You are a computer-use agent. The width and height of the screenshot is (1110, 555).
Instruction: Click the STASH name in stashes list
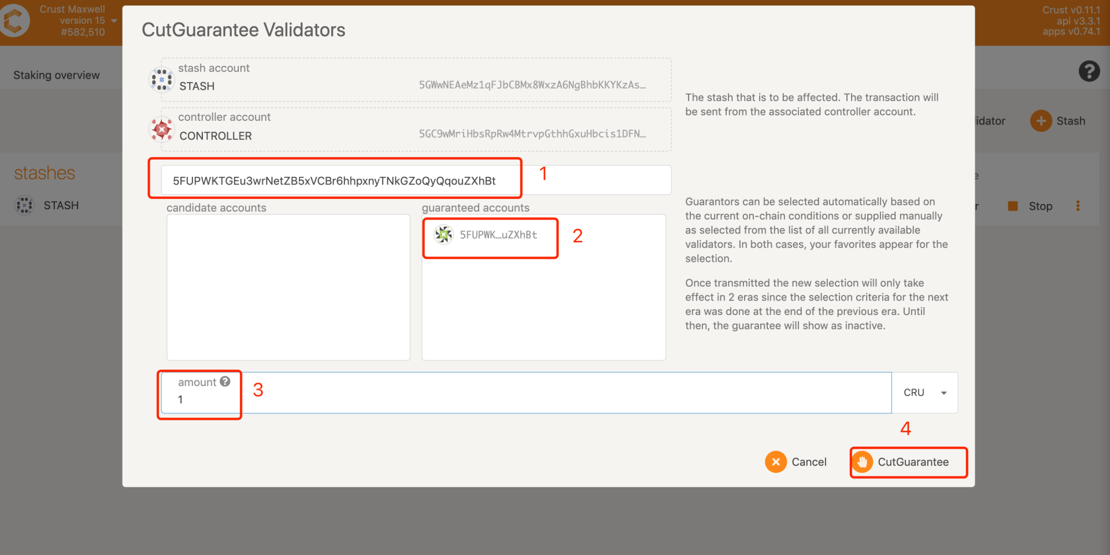coord(61,205)
